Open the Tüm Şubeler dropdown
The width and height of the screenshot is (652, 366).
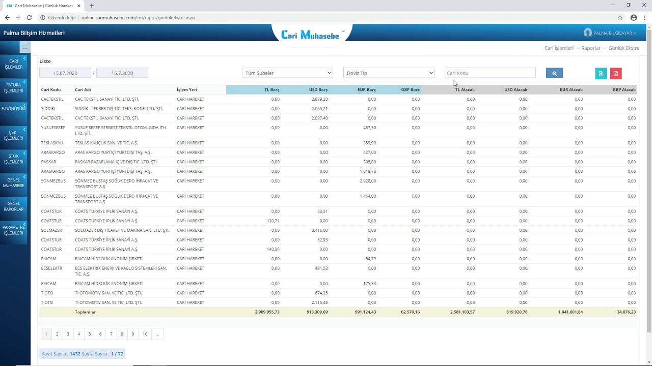pos(287,73)
